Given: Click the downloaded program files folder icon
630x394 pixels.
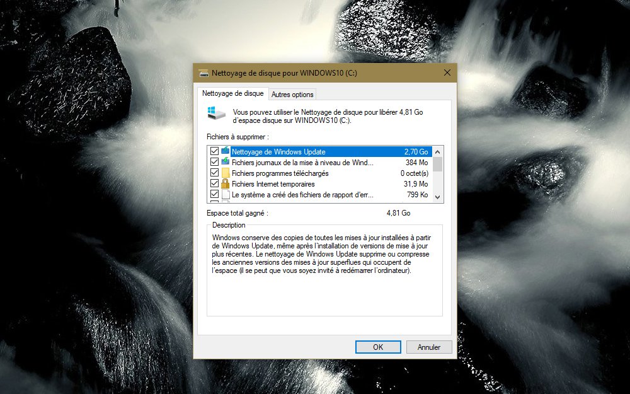Looking at the screenshot, I should click(x=225, y=173).
